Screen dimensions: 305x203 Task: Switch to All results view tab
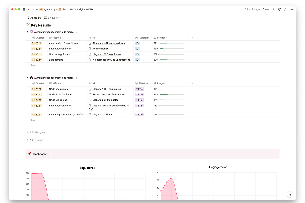[x=34, y=18]
